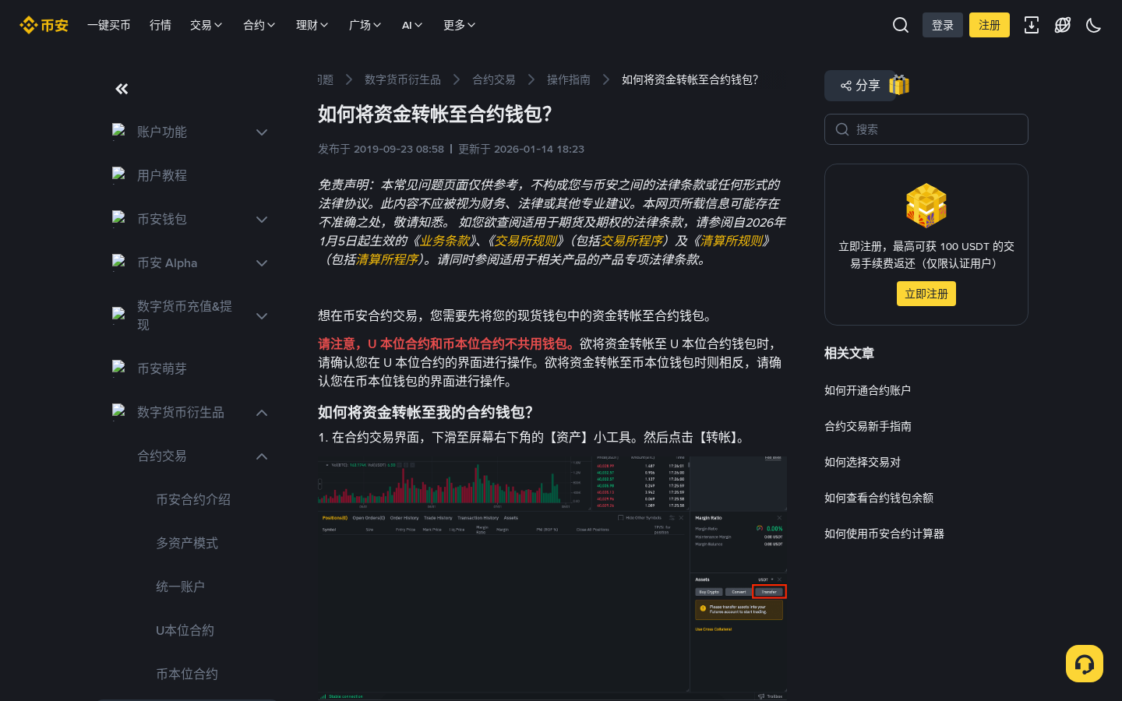Open the 广场 dropdown menu
This screenshot has width=1122, height=701.
tap(365, 25)
